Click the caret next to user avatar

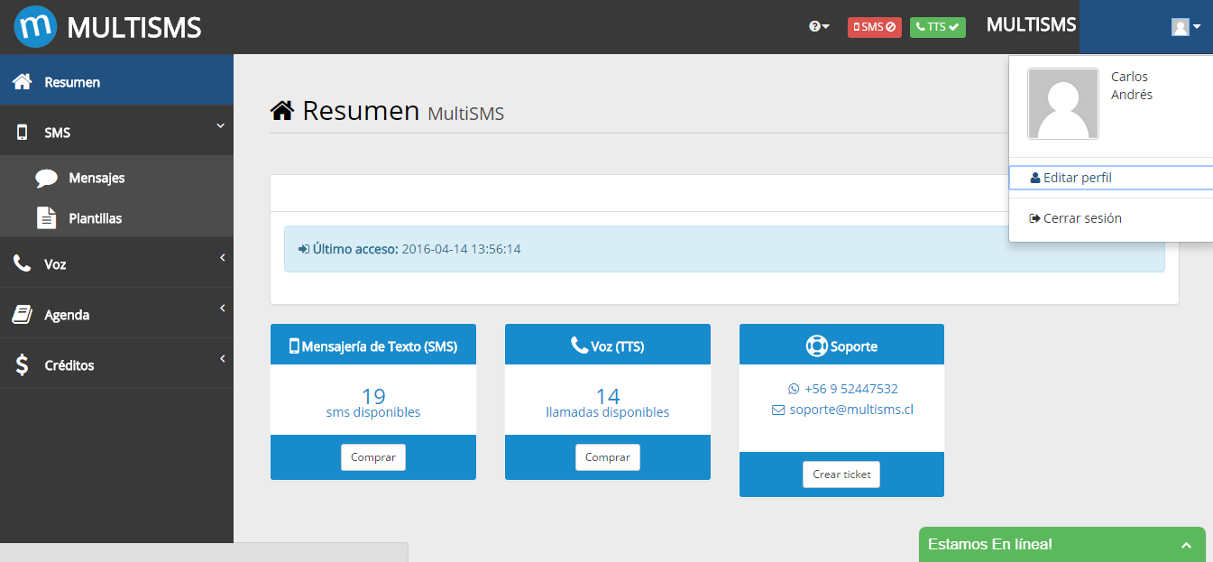pos(1197,27)
